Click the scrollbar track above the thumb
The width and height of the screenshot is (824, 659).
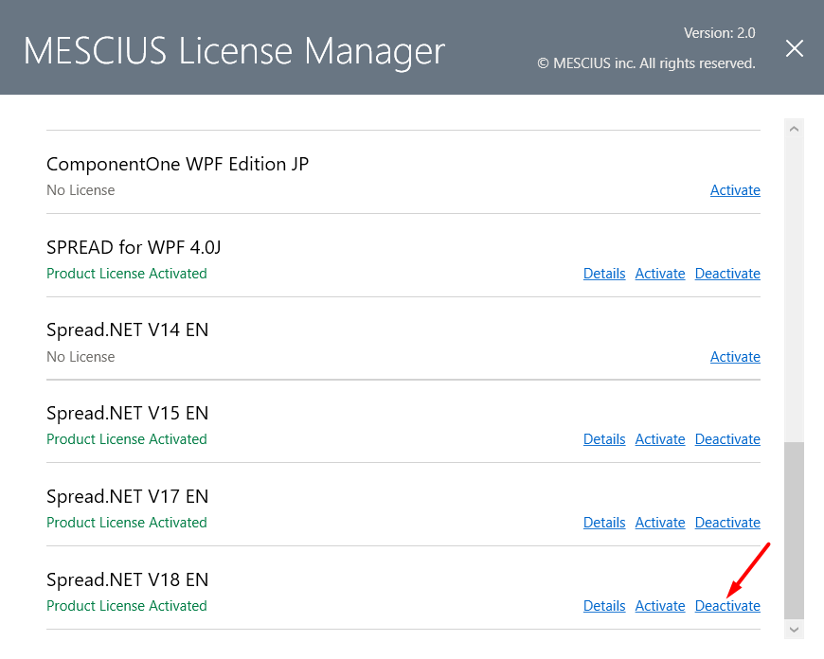click(794, 290)
